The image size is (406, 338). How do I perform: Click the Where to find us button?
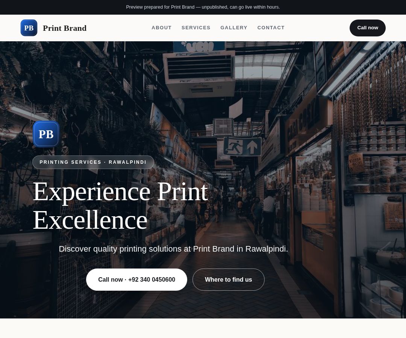[x=229, y=279]
